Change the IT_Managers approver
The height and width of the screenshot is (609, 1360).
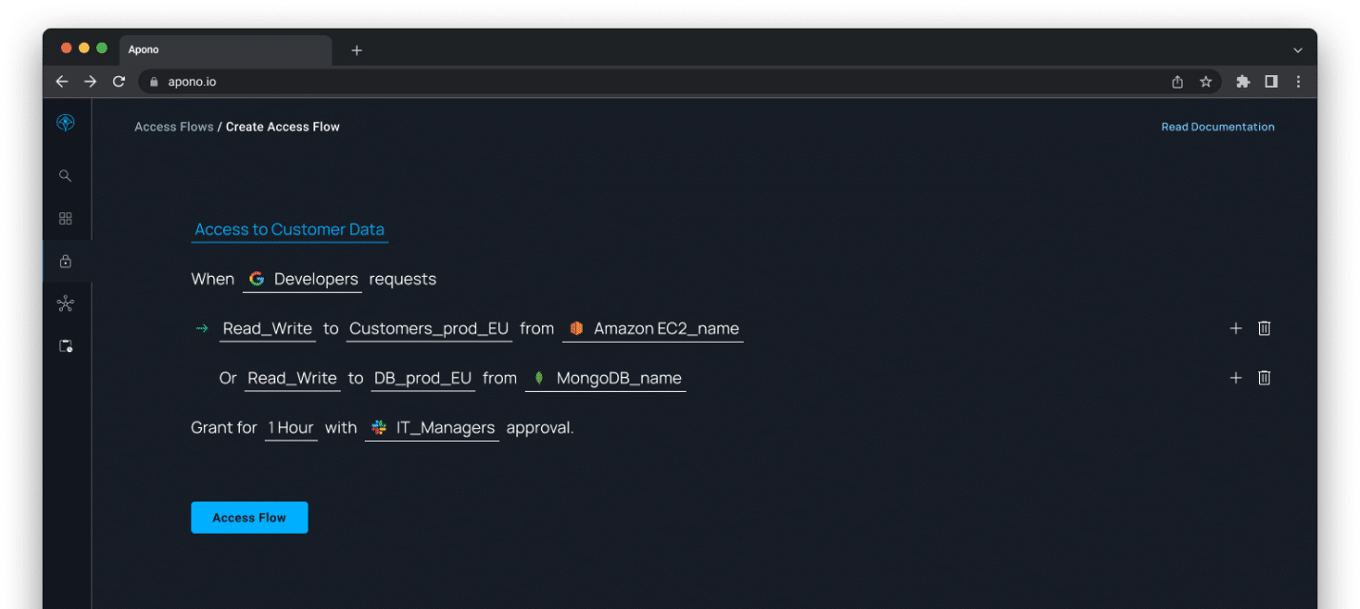click(x=432, y=428)
